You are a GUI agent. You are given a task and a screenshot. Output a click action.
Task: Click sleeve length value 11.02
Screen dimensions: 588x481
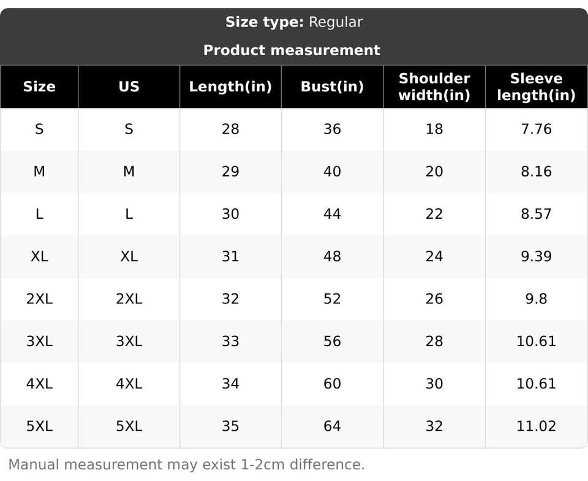537,426
